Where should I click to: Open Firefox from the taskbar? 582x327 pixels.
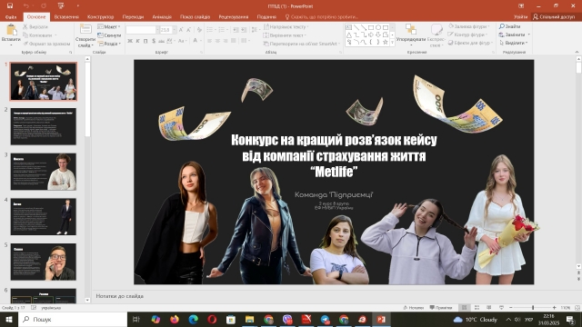[x=174, y=319]
